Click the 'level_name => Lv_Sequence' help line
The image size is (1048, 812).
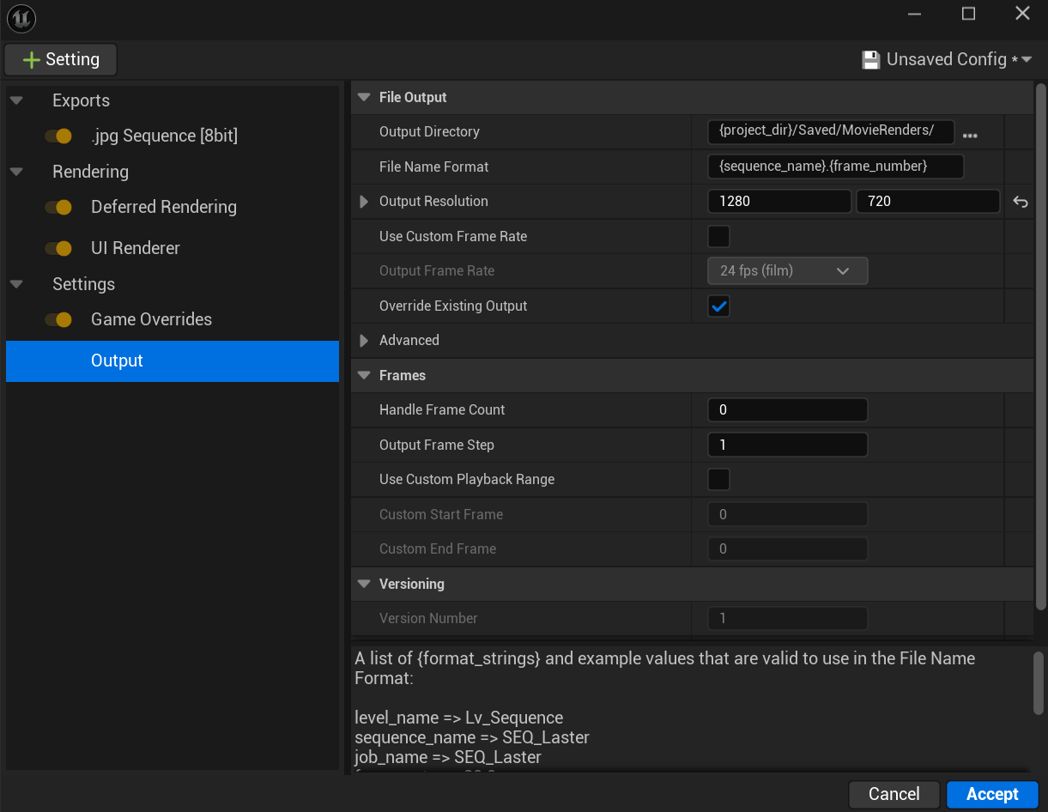[x=458, y=718]
